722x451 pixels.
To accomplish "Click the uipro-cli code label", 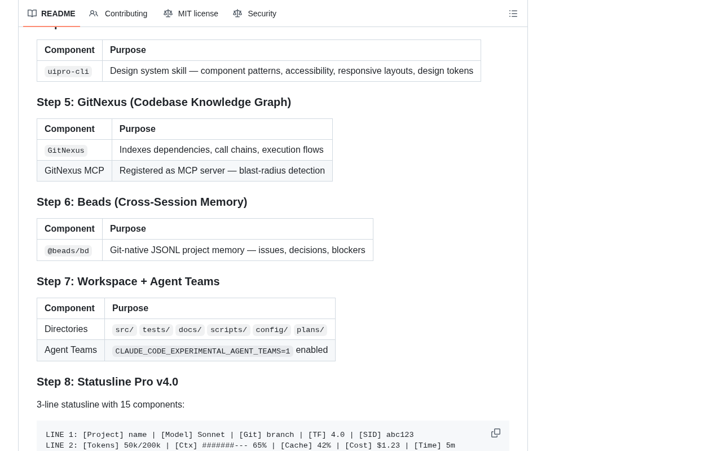I will pos(68,72).
